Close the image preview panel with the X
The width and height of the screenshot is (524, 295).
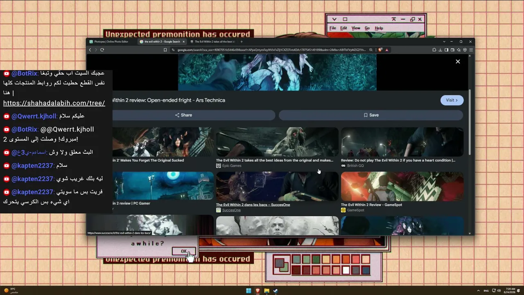[458, 61]
